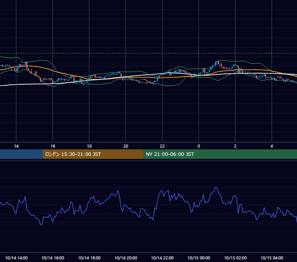
Task: Click the 10/14 16:00 date label
Action: point(53,258)
